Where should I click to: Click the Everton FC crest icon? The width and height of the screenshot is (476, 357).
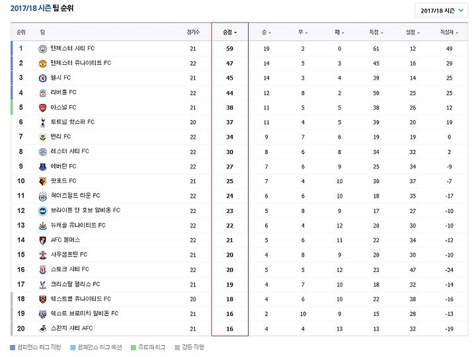(43, 167)
